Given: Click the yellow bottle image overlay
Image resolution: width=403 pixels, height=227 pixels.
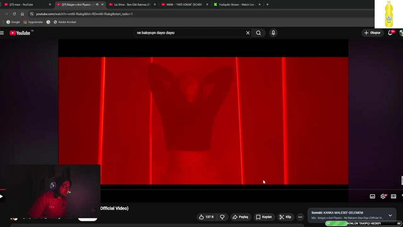Looking at the screenshot, I should coord(389,14).
